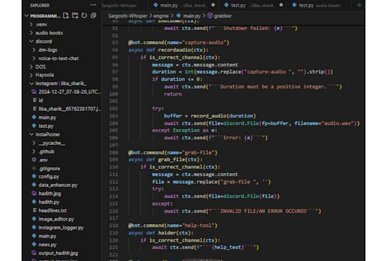Click 'grab_file' function name on line 109
The image size is (387, 261).
coord(172,160)
